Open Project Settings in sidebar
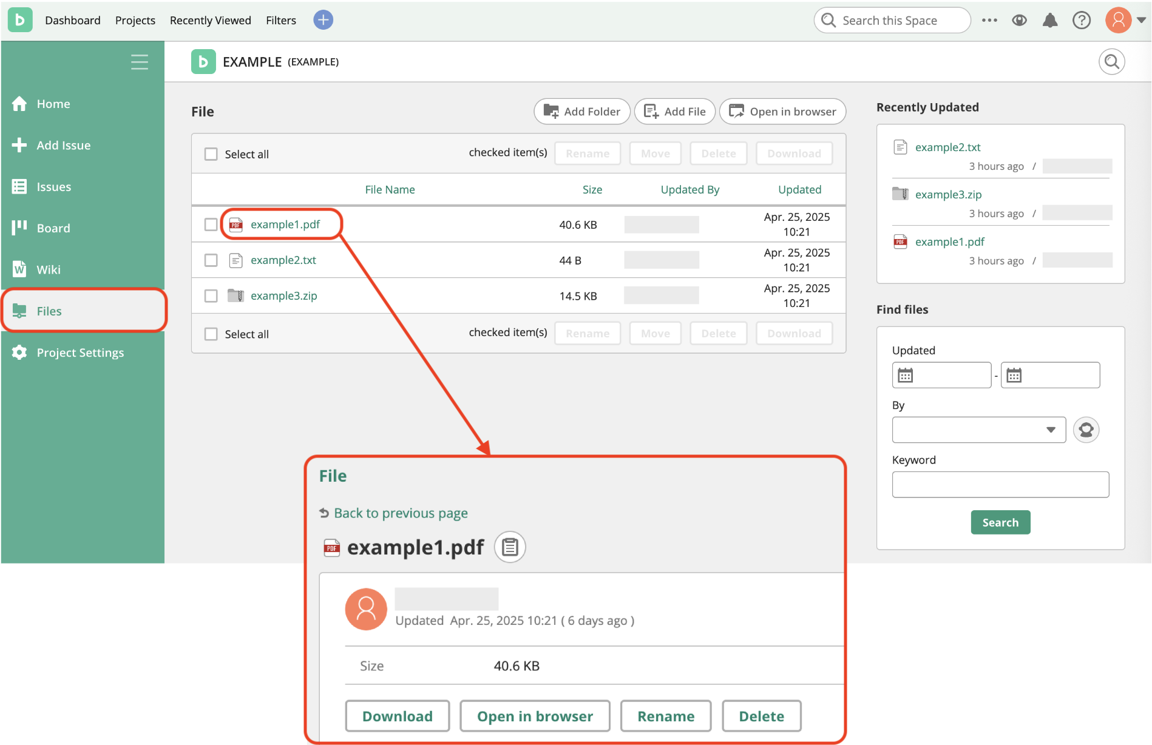 (x=83, y=352)
